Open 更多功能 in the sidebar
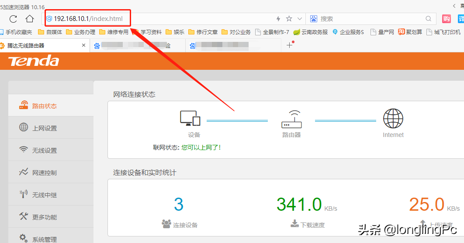This screenshot has width=464, height=243. click(51, 217)
